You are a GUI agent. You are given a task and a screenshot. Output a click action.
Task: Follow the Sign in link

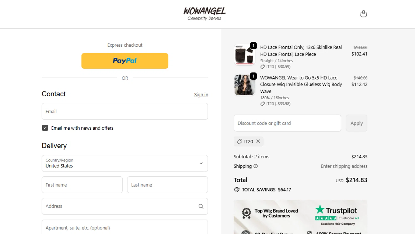(x=201, y=95)
